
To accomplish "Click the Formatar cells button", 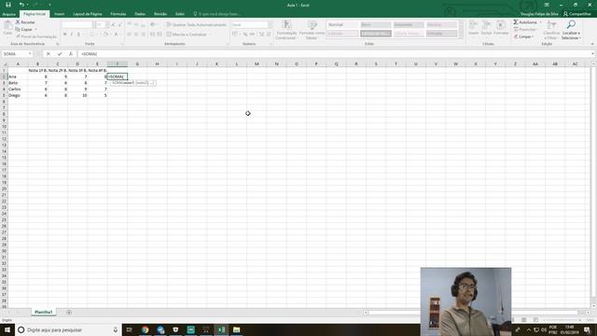I will tap(501, 29).
